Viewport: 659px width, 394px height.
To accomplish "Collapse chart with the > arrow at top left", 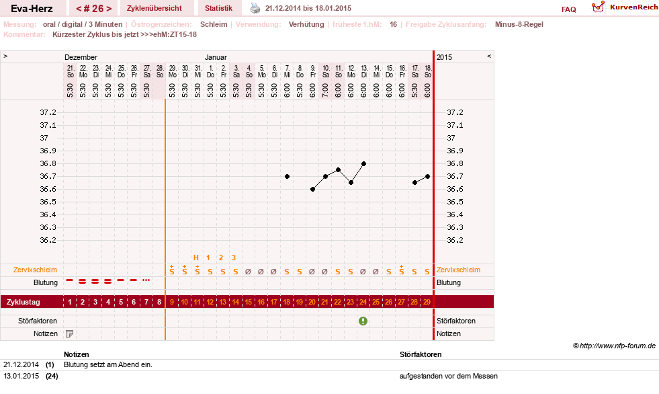I will pyautogui.click(x=5, y=56).
